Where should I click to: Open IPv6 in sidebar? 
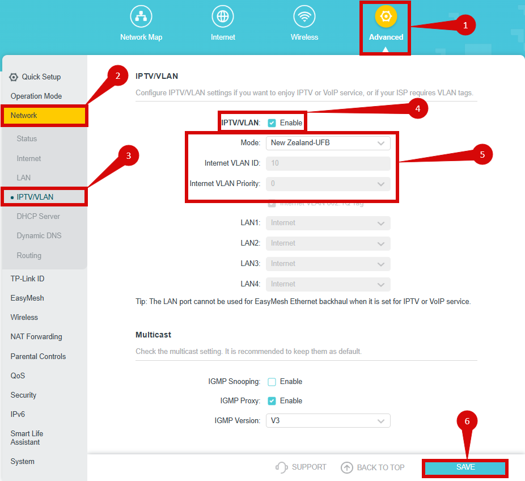click(18, 414)
